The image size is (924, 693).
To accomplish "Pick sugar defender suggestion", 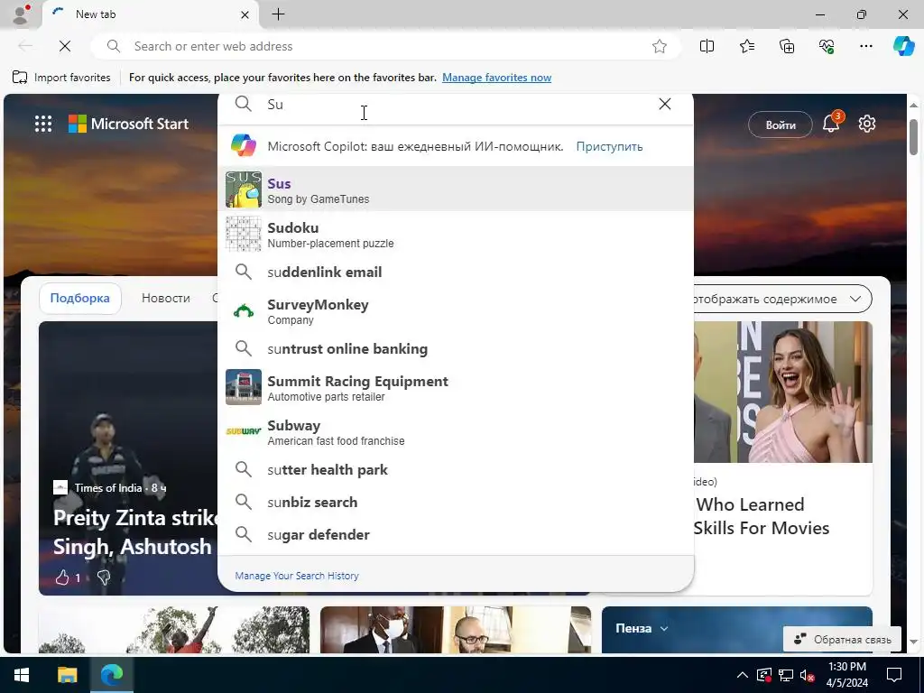I will tap(456, 534).
